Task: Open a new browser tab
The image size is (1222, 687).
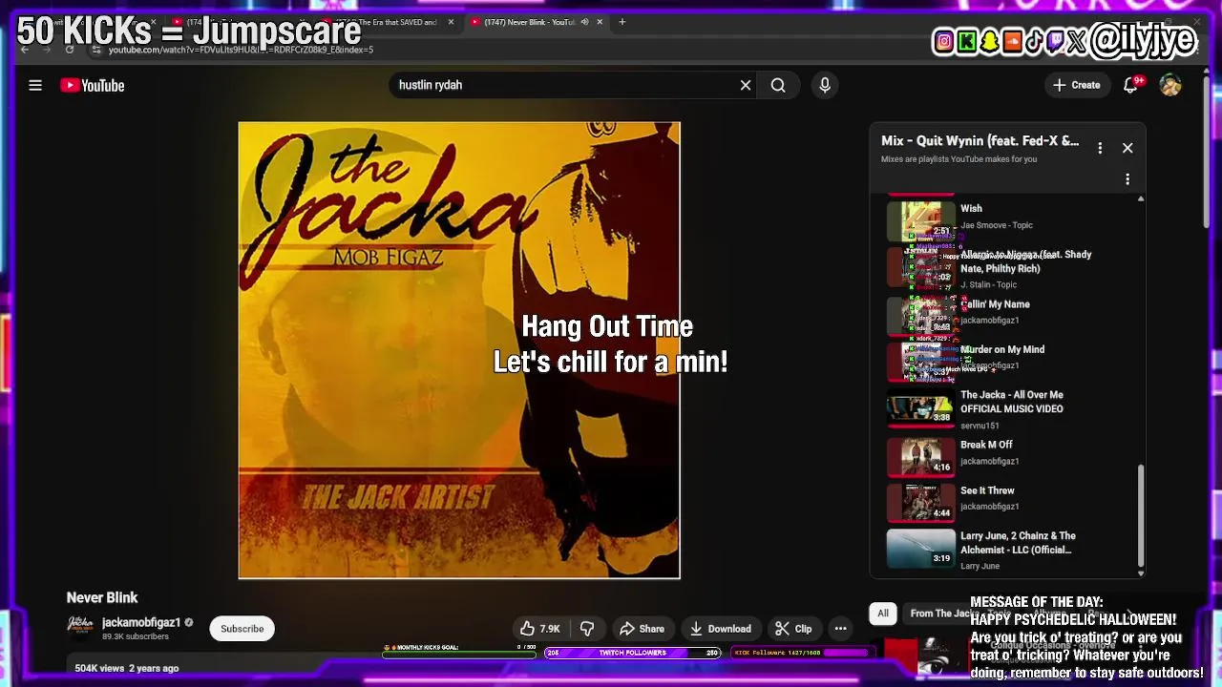Action: point(622,22)
